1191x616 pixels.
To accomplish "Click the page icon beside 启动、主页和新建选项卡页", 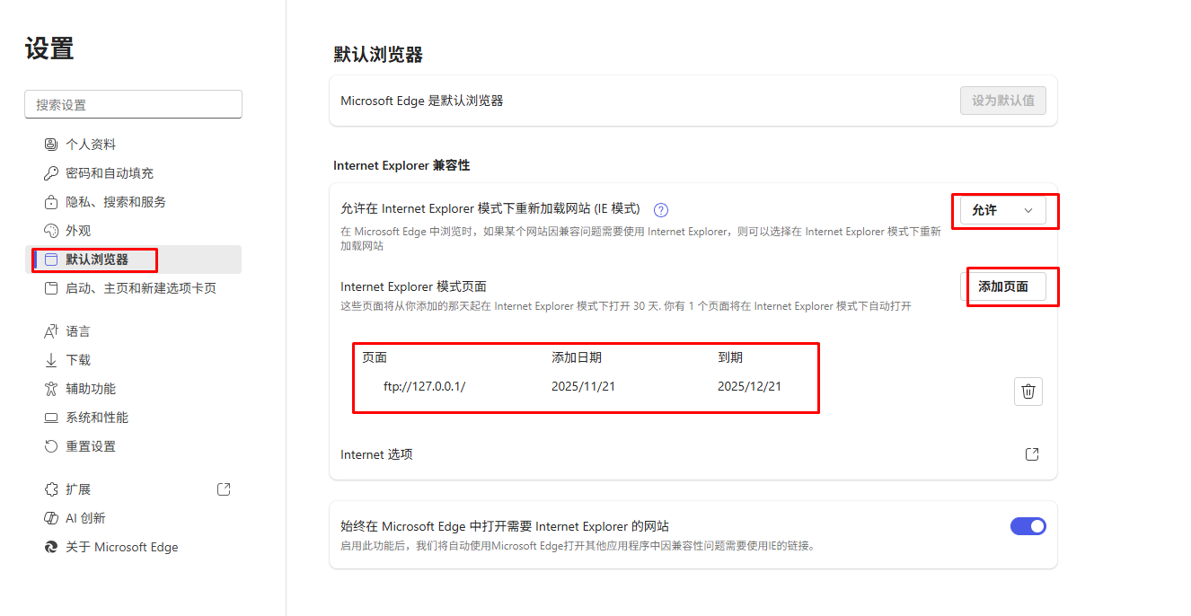I will point(51,288).
